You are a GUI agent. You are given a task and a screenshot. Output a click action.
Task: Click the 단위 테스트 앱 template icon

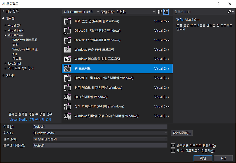point(67,88)
